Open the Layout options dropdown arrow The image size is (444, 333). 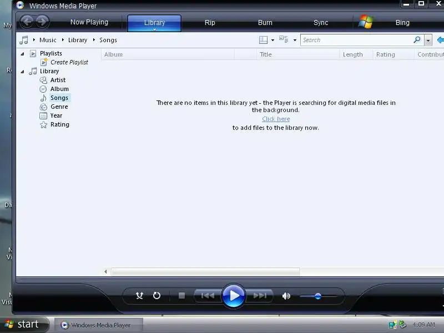click(x=273, y=40)
